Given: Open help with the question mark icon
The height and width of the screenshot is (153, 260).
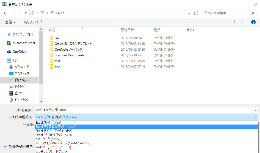Looking at the screenshot, I should 253,22.
